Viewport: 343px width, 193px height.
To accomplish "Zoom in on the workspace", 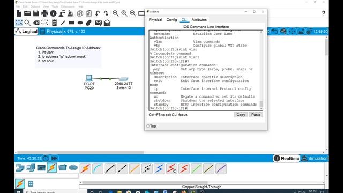I will (116, 13).
